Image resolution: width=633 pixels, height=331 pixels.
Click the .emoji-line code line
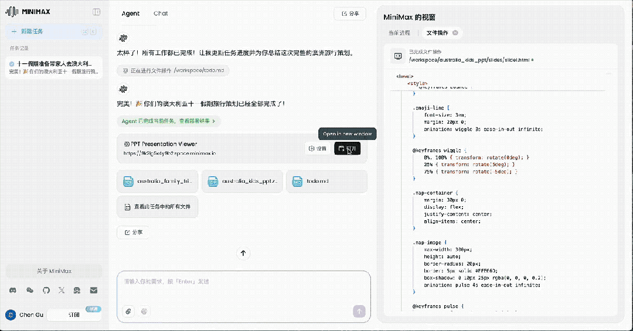coord(431,108)
